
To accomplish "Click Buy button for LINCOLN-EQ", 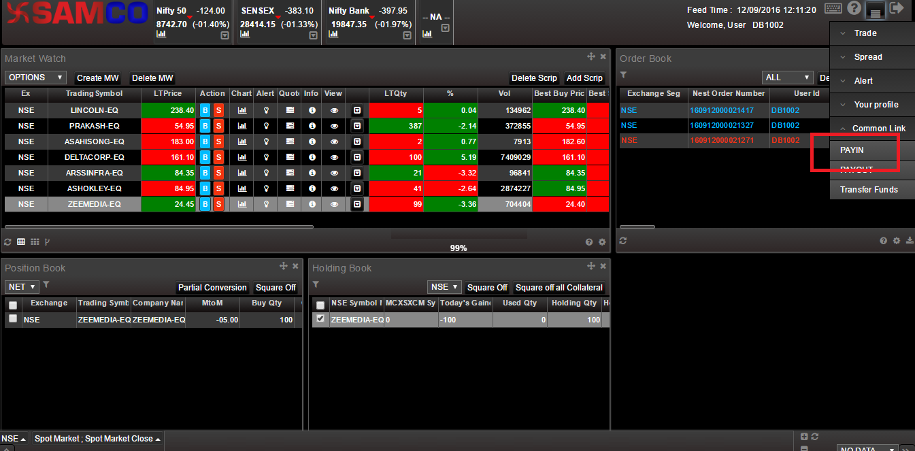I will click(205, 110).
